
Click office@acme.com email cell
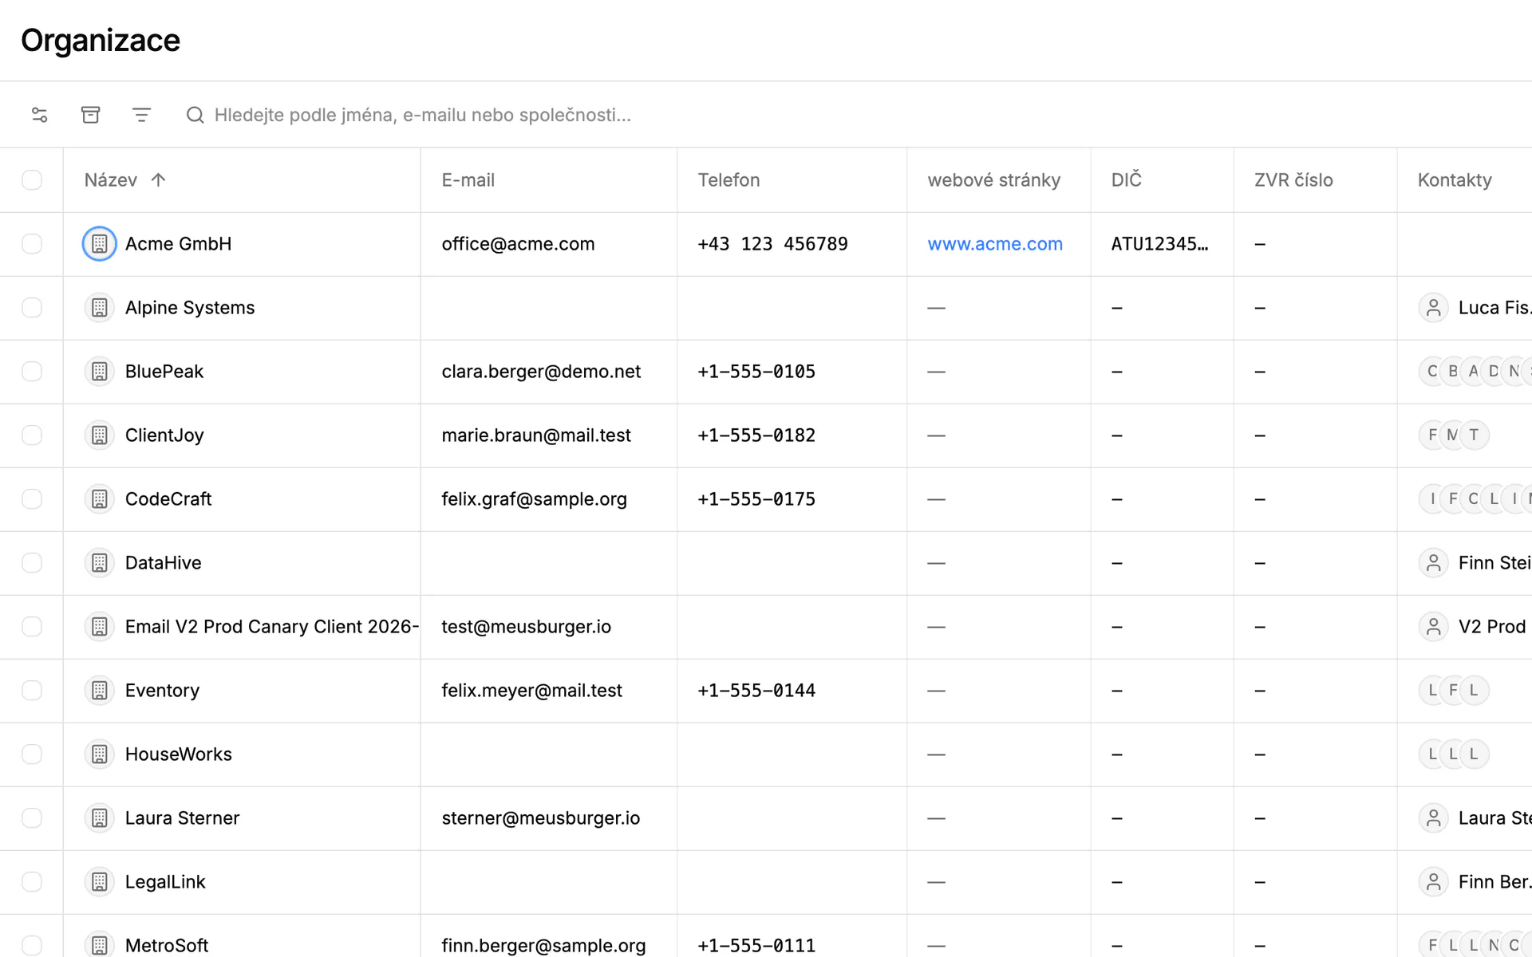(x=519, y=244)
